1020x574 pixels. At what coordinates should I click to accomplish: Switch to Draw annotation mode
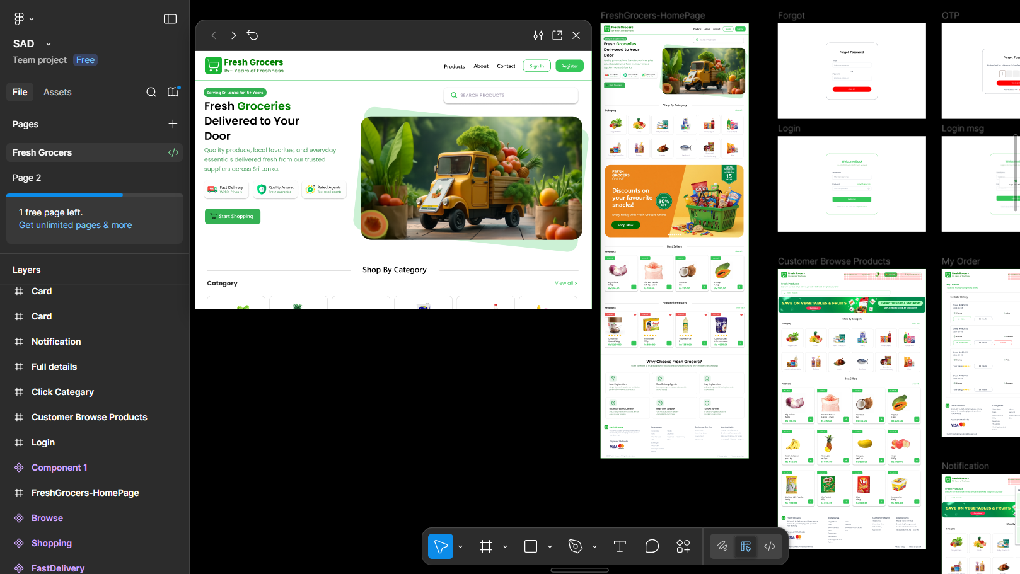[722, 546]
